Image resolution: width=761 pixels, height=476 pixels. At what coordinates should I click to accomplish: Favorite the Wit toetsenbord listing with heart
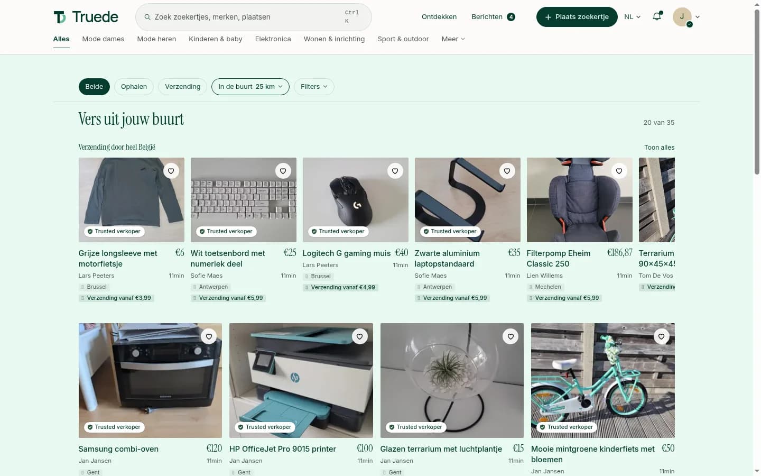point(283,171)
